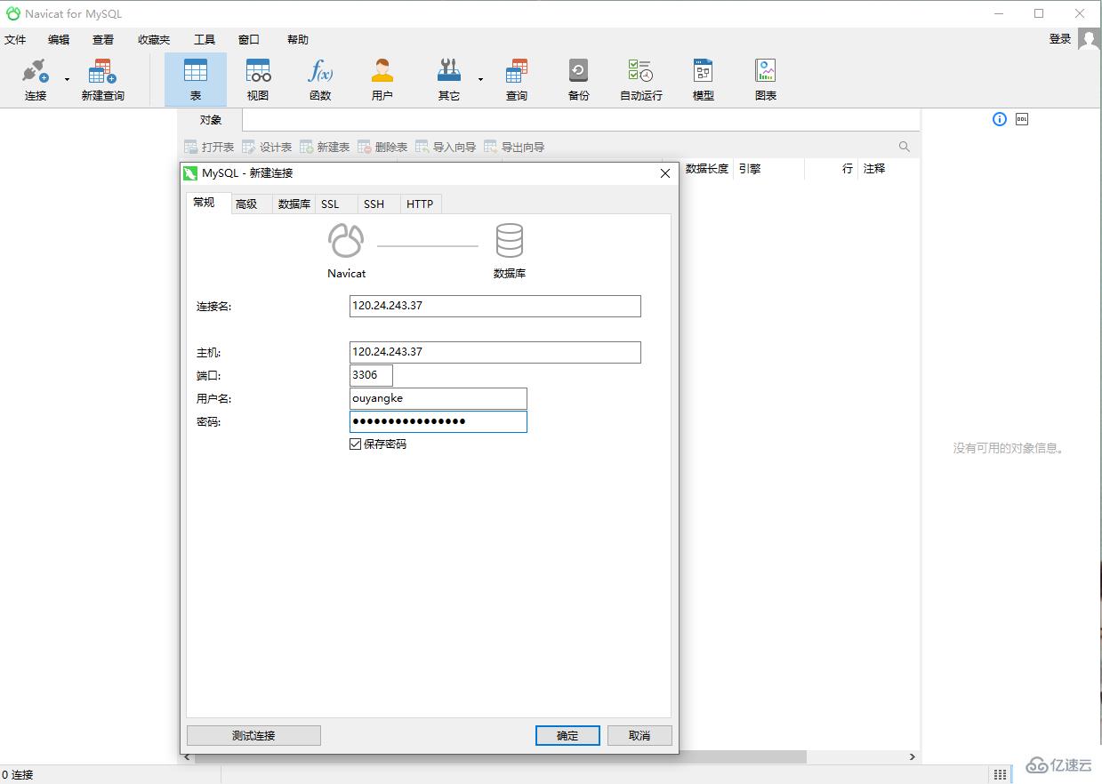Click the Cancel (取消) button
The width and height of the screenshot is (1102, 784).
639,736
